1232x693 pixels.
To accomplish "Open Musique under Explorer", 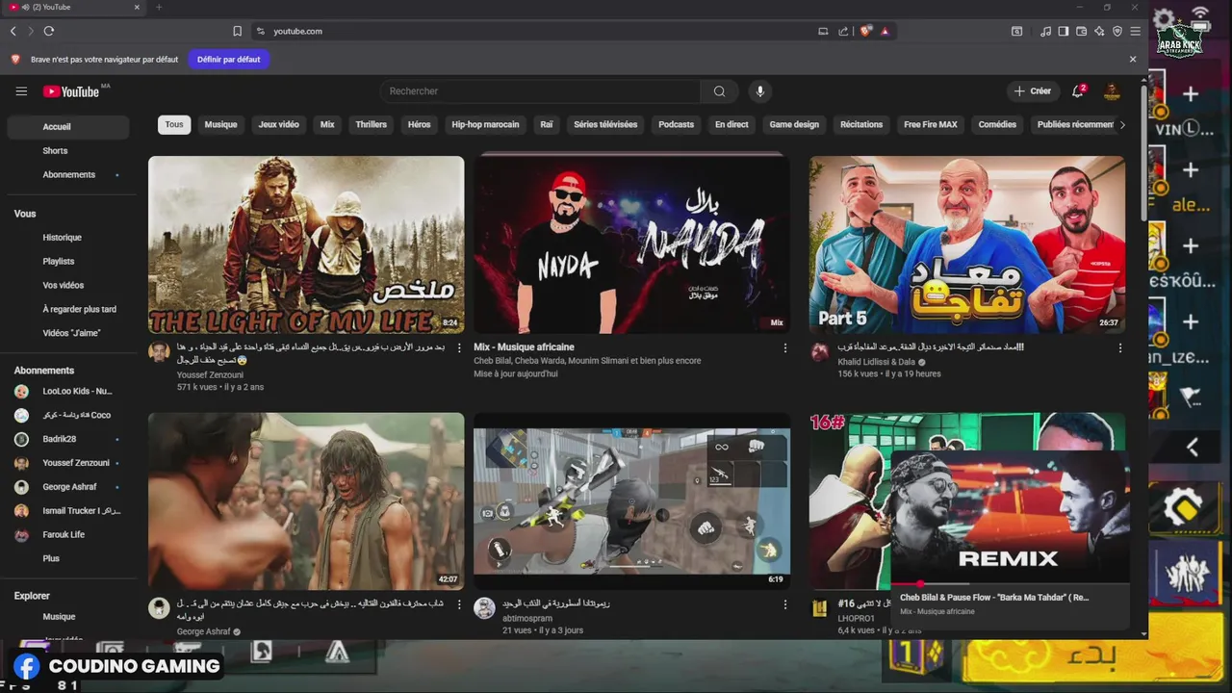I will pos(68,617).
